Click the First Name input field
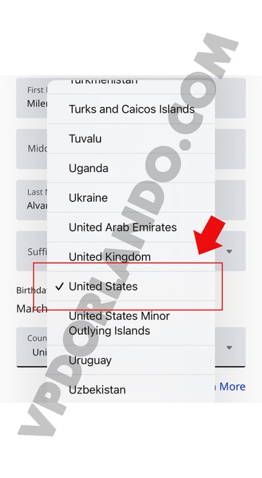This screenshot has height=478, width=262. (x=131, y=98)
